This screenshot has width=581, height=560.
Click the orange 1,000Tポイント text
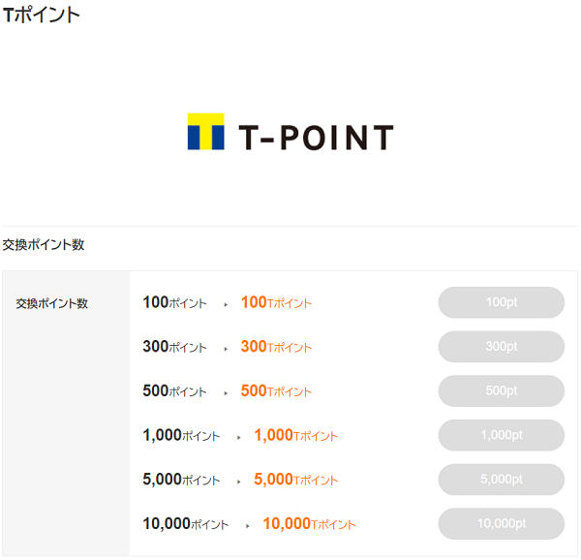[295, 435]
